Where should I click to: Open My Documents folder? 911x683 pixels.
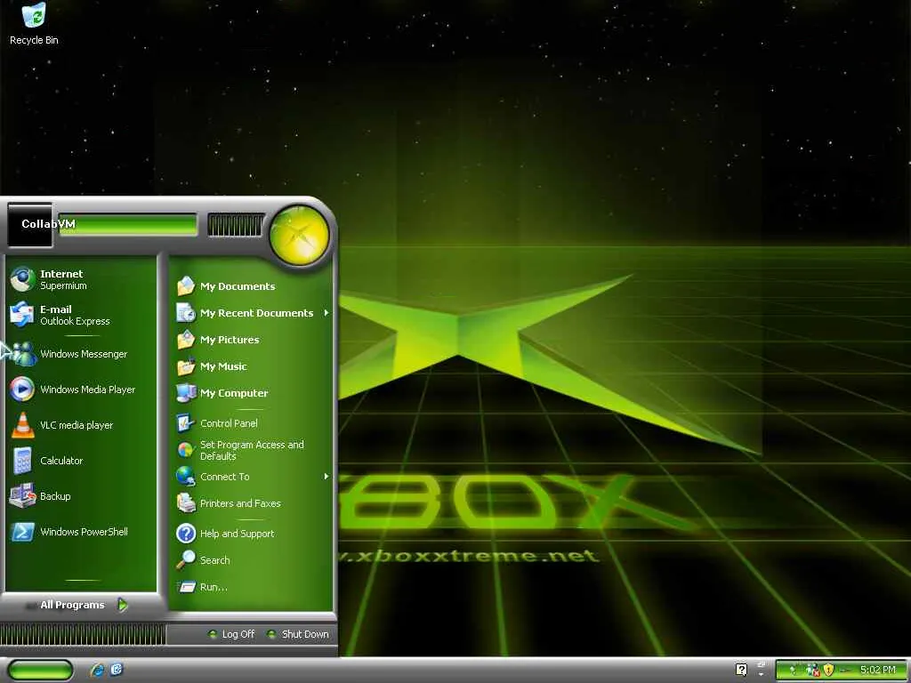click(x=252, y=286)
